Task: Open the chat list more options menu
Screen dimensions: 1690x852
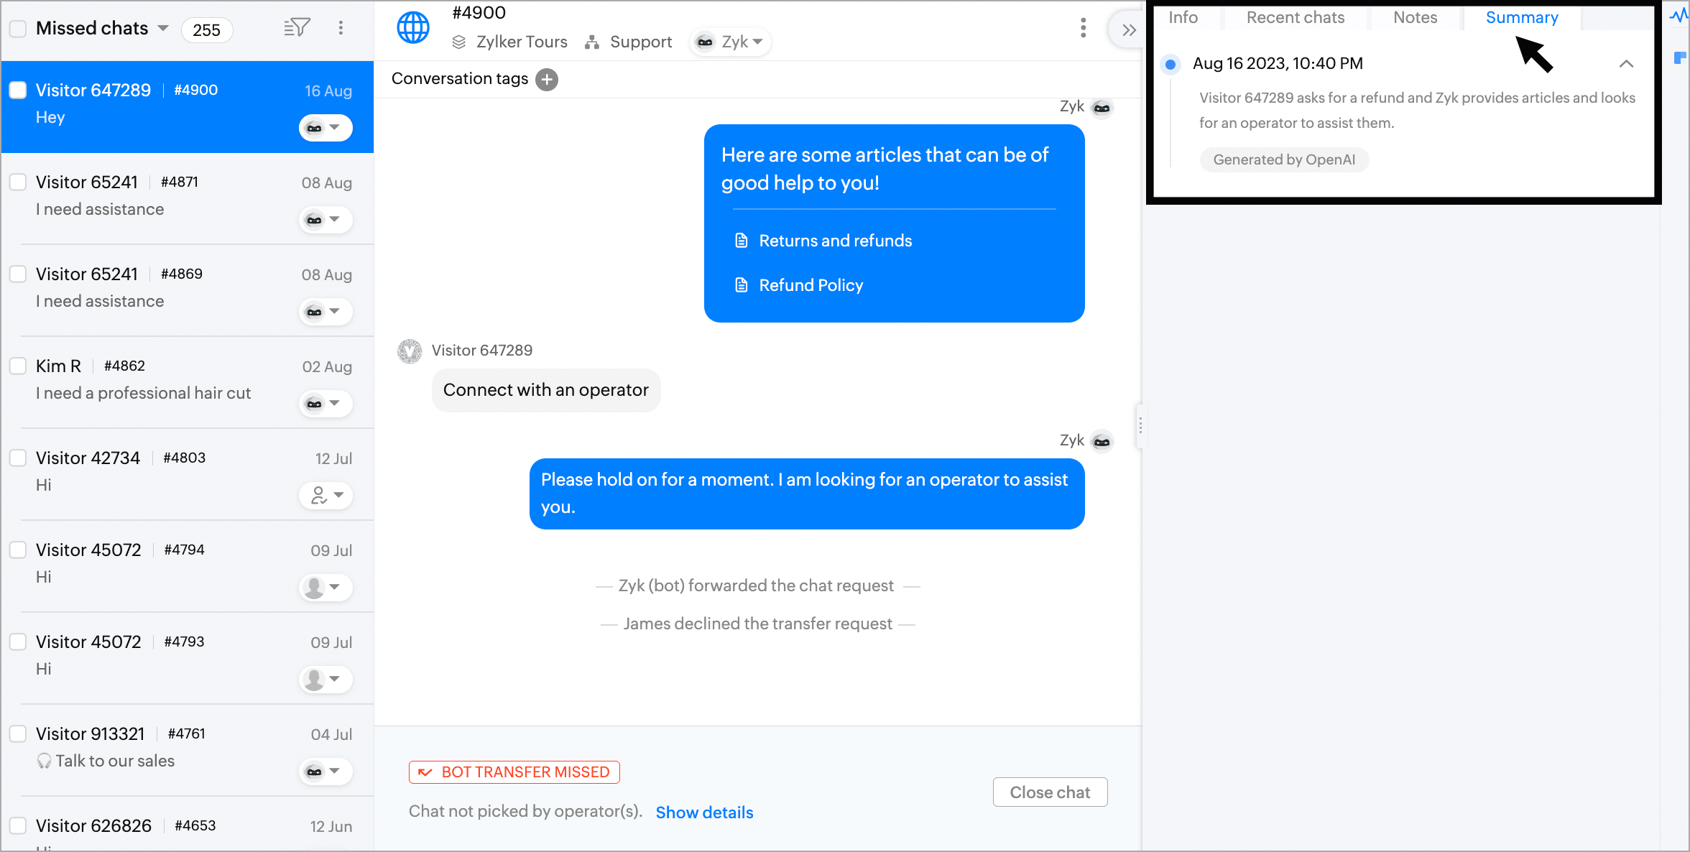Action: click(341, 28)
